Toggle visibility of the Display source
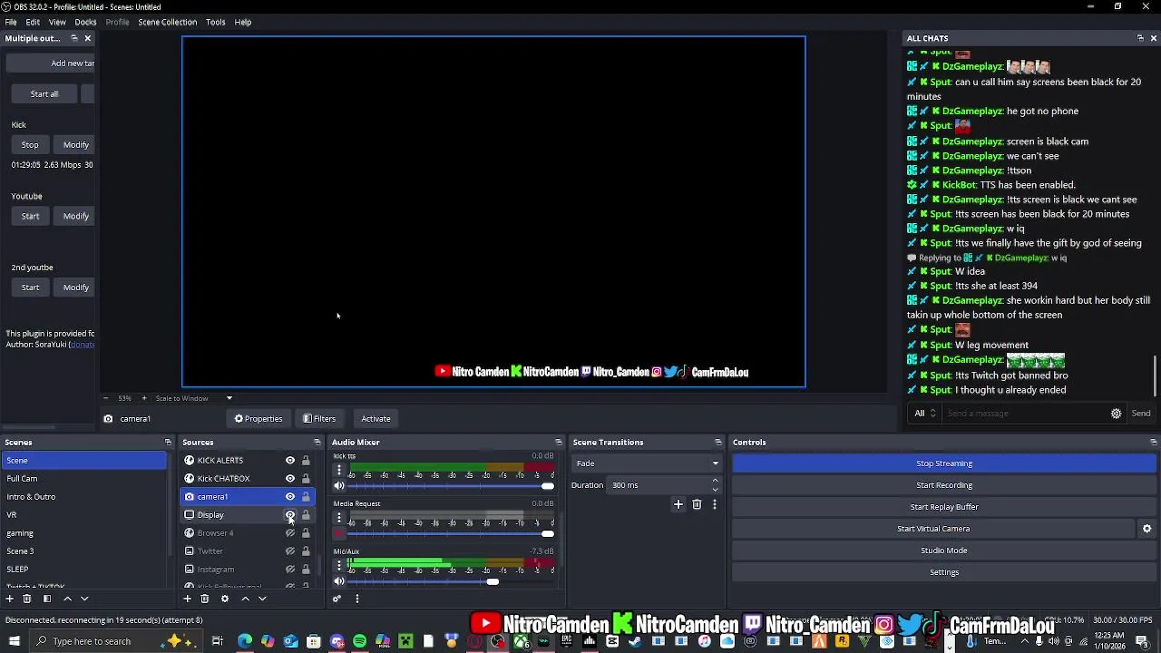This screenshot has height=653, width=1161. 290,515
